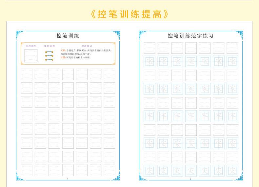Click the right page title 控笔训练范字练习

click(190, 35)
